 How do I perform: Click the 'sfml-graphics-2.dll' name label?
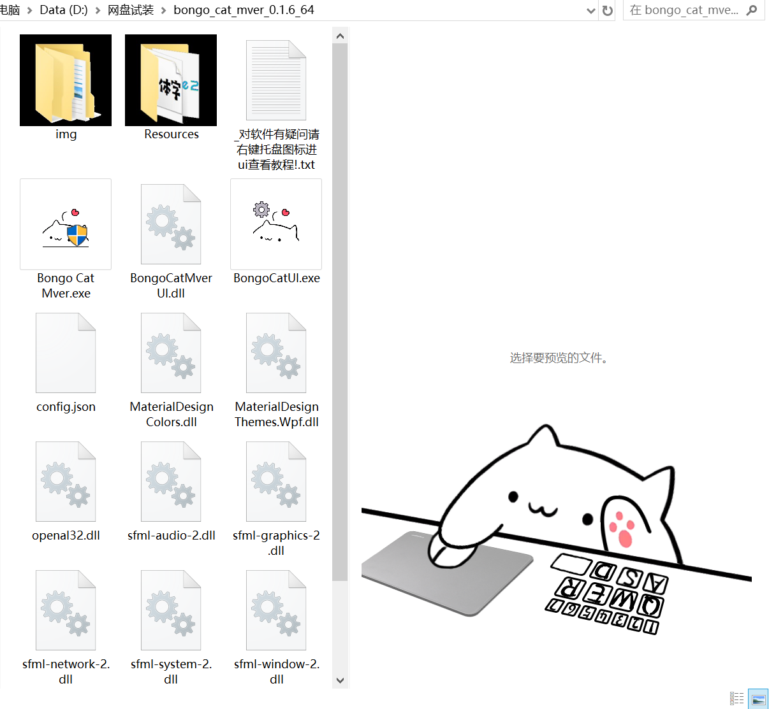pyautogui.click(x=276, y=543)
